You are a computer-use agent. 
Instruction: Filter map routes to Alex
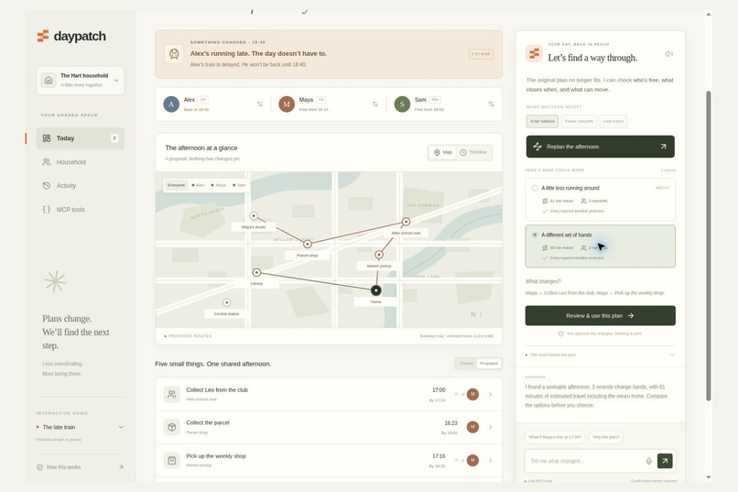tap(198, 185)
